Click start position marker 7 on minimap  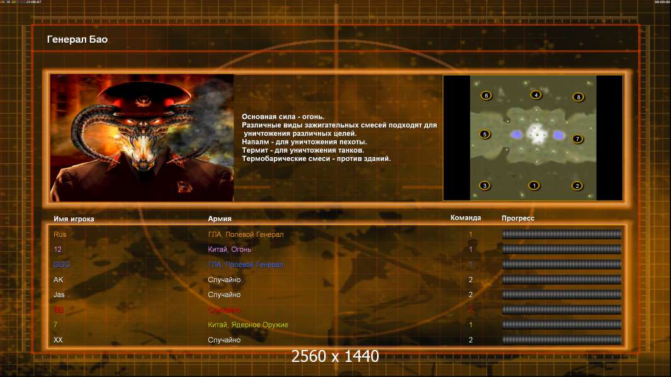[x=578, y=139]
